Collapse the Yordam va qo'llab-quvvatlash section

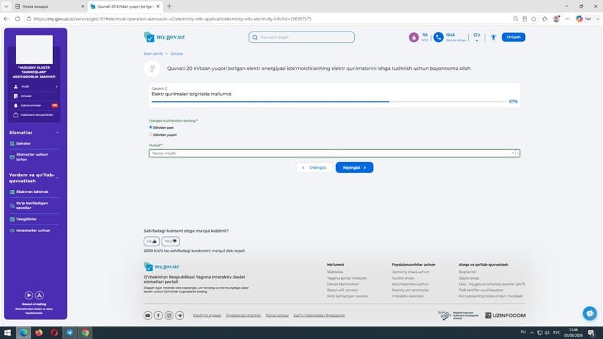(58, 178)
